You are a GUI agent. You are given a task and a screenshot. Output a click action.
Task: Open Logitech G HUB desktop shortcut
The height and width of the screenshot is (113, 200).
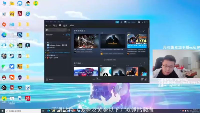click(4, 88)
